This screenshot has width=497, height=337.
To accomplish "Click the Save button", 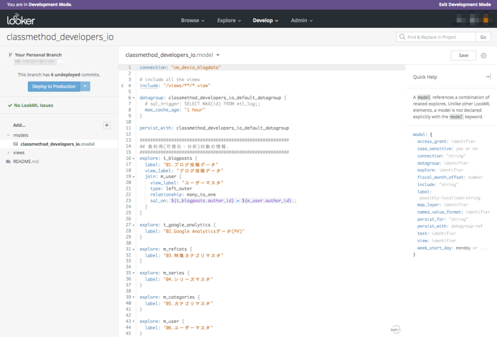I will 463,55.
